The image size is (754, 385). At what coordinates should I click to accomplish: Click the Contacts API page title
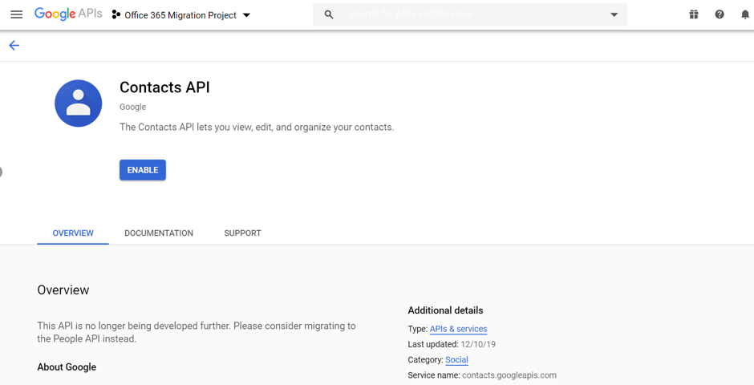tap(164, 87)
